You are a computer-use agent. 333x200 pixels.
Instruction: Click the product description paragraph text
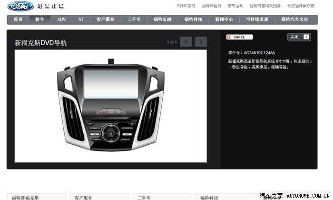tap(270, 64)
